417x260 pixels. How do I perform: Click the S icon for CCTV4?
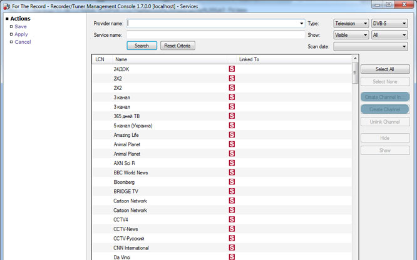[x=231, y=219]
